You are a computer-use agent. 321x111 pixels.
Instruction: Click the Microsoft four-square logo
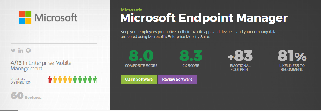coord(25,17)
